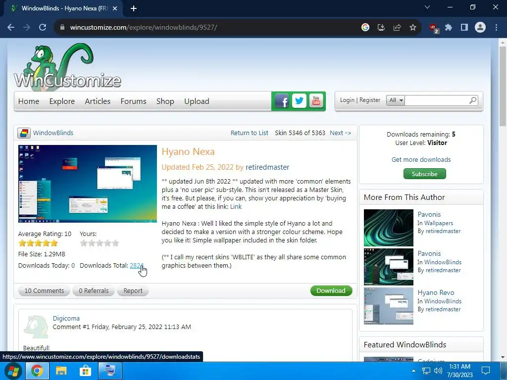The height and width of the screenshot is (380, 507).
Task: Click the Report button
Action: tap(133, 290)
